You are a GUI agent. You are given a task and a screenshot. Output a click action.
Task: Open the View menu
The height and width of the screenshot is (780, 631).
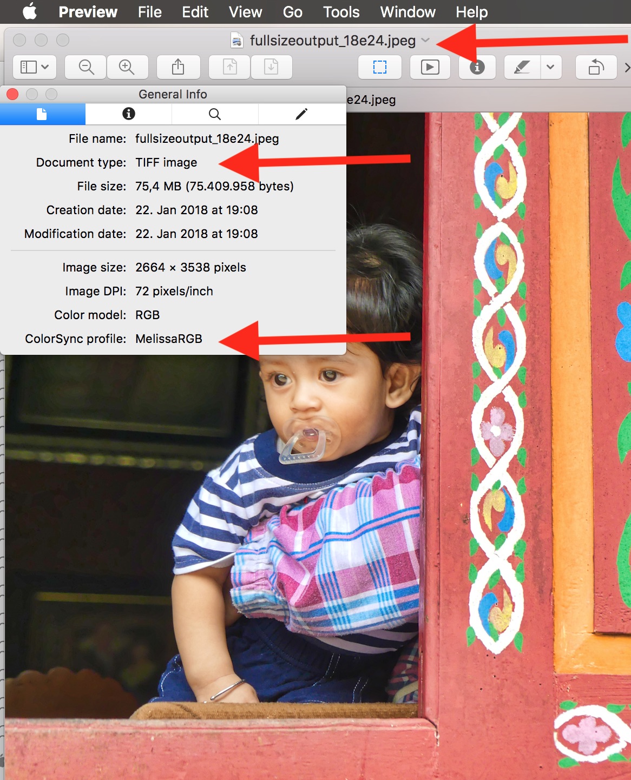(x=245, y=12)
